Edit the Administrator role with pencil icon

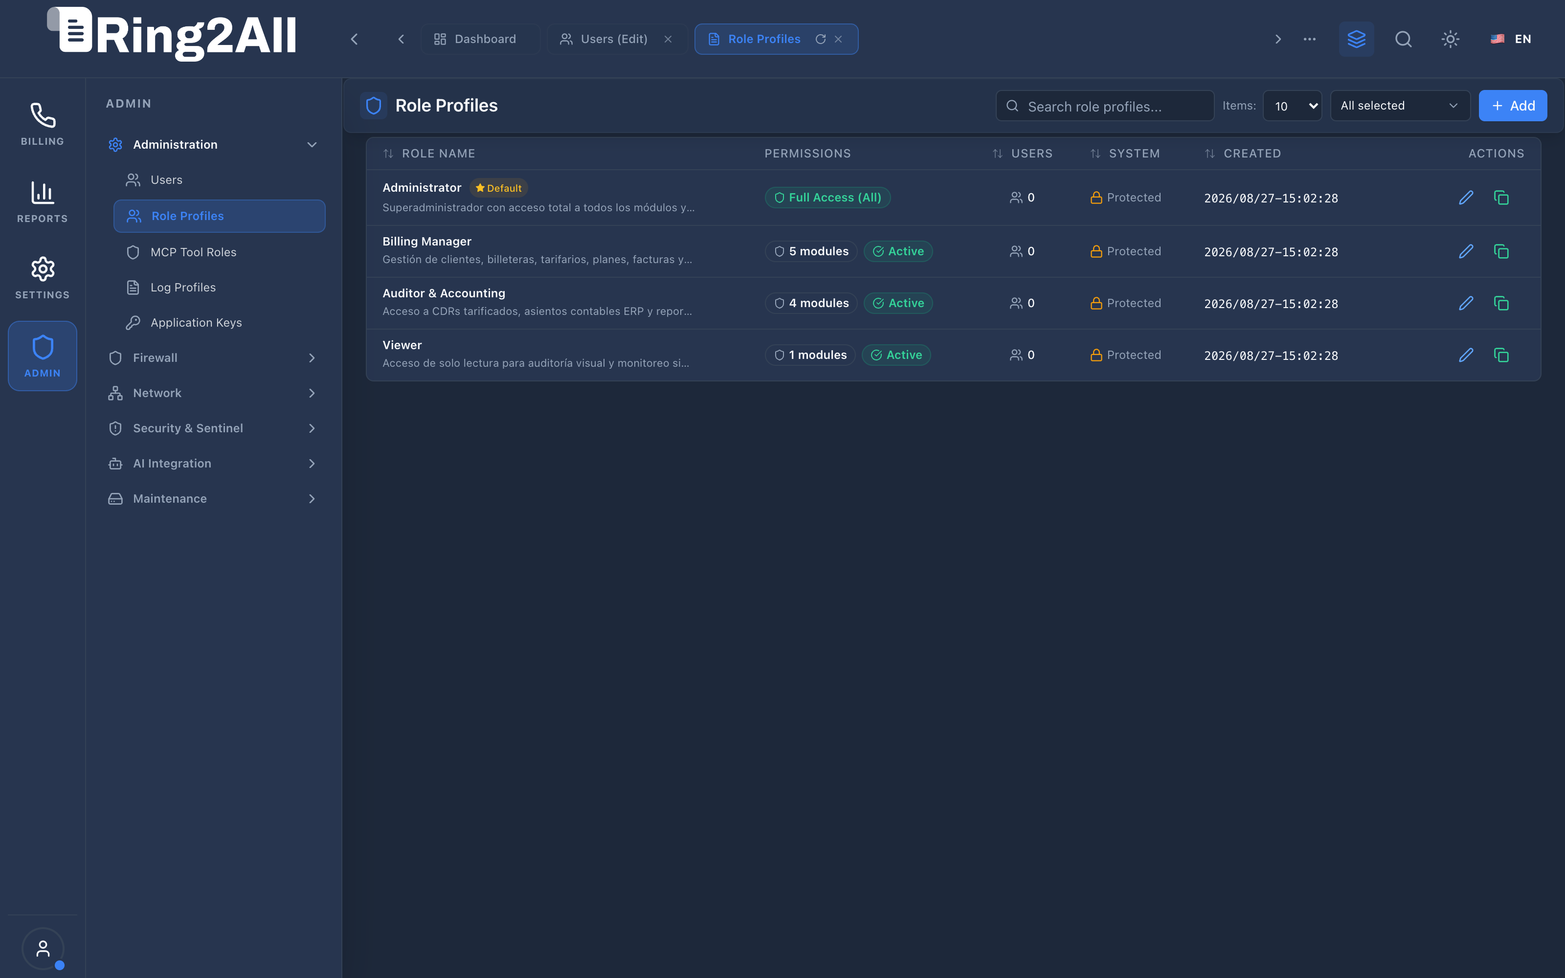click(x=1466, y=197)
